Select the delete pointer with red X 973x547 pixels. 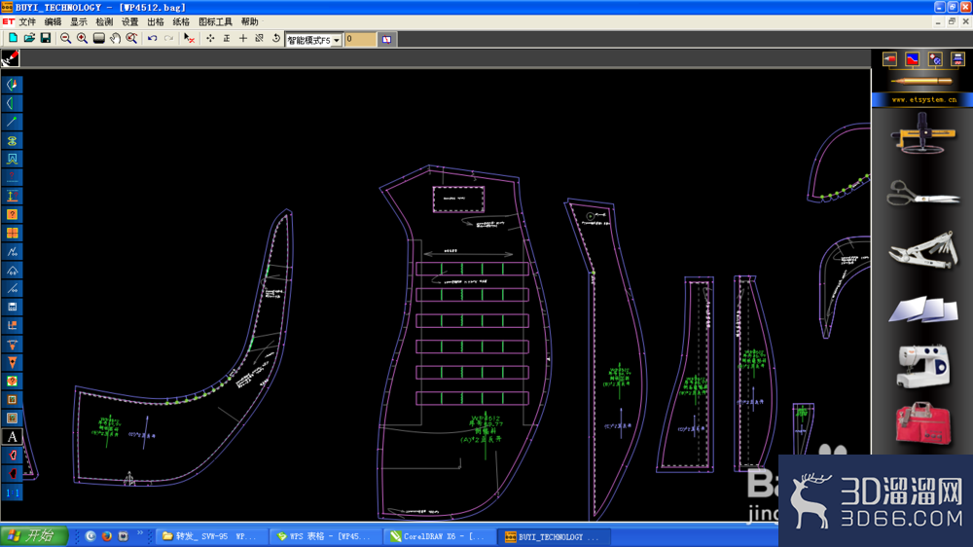190,39
